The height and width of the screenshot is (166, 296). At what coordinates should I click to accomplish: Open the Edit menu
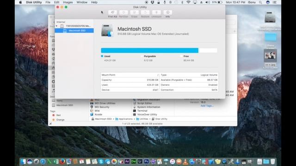pyautogui.click(x=56, y=2)
